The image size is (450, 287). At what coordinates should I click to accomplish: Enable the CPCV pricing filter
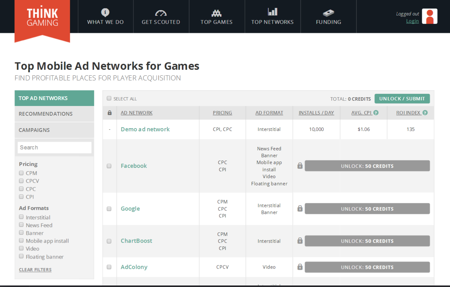(21, 181)
